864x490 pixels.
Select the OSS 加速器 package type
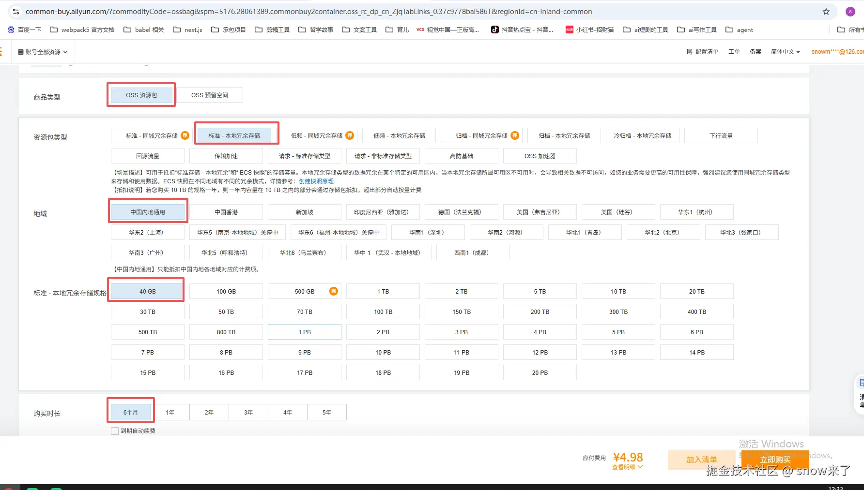(540, 156)
